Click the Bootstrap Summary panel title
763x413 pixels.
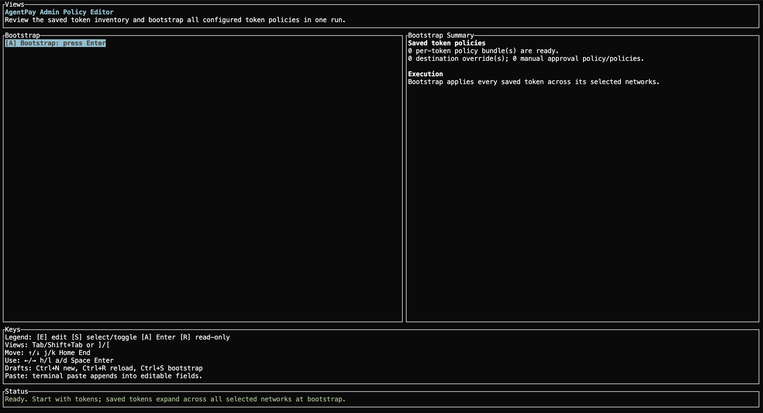440,35
